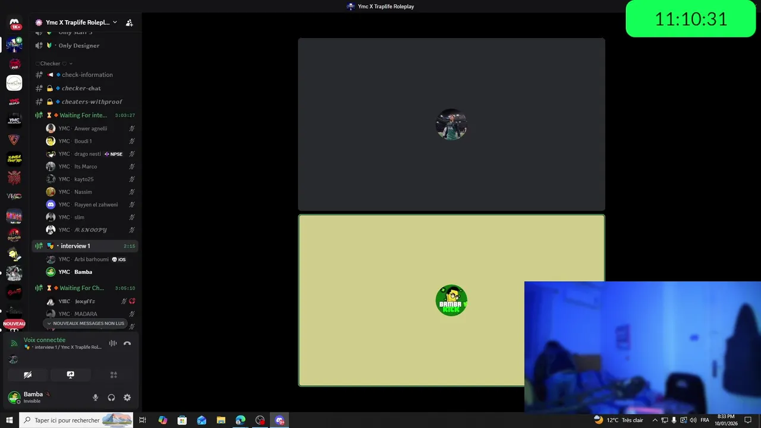Click user Arbi barhoumi in interview 1
This screenshot has height=428, width=761.
(x=90, y=259)
